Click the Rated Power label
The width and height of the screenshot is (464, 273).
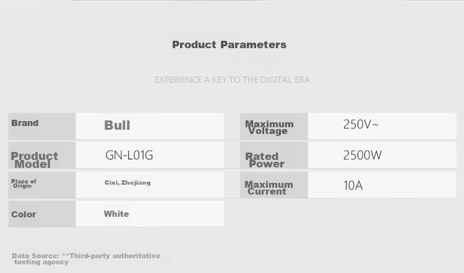point(265,160)
